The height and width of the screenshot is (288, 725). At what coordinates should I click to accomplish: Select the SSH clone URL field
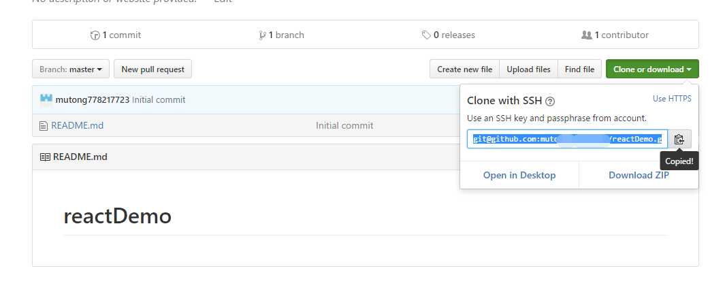click(567, 140)
